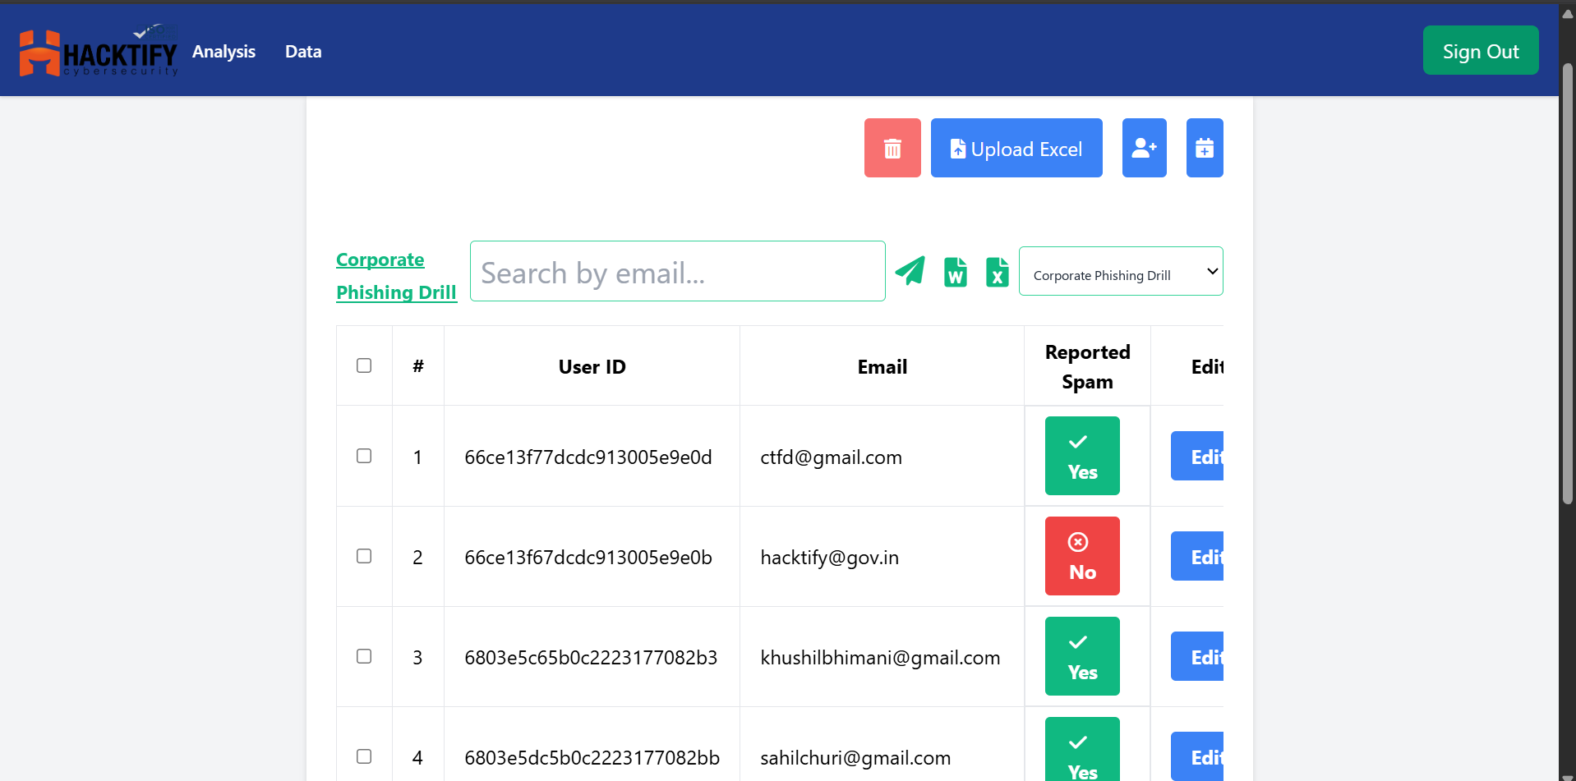The image size is (1576, 781).
Task: Export to Excel spreadsheet icon
Action: point(998,272)
